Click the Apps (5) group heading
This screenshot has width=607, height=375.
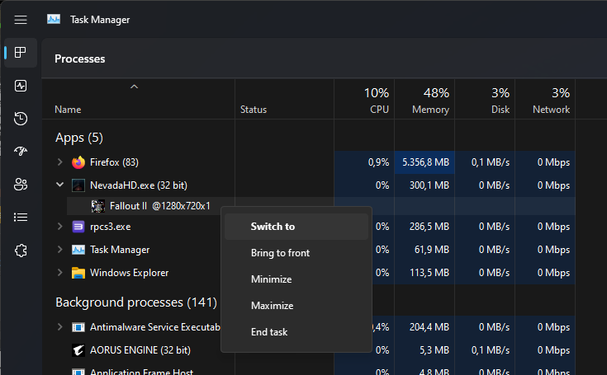coord(79,138)
